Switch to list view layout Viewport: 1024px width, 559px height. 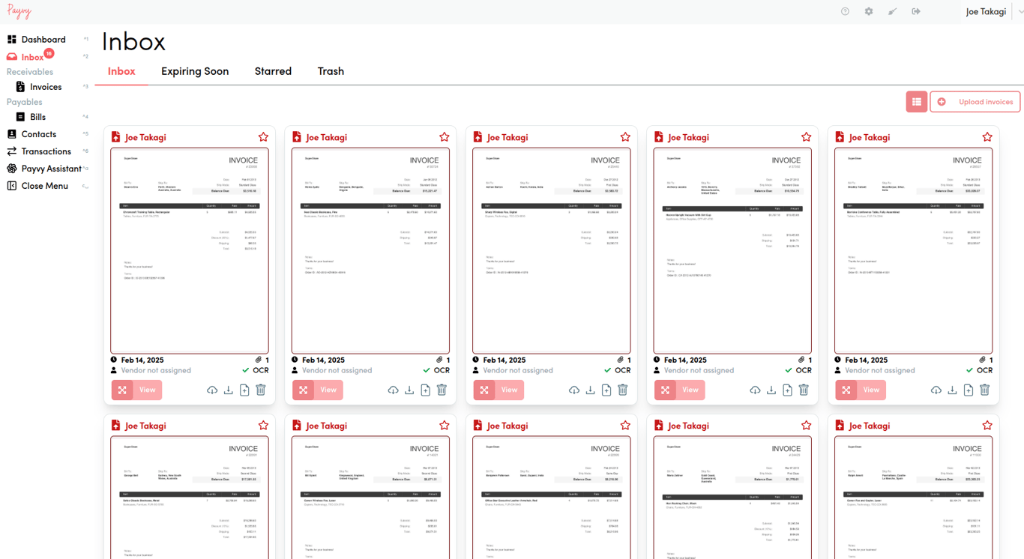(917, 102)
